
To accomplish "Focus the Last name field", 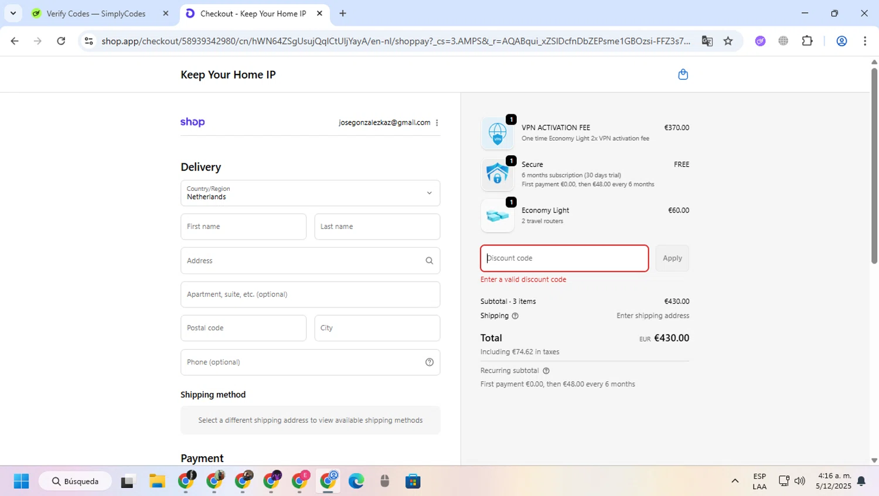I will tap(377, 227).
